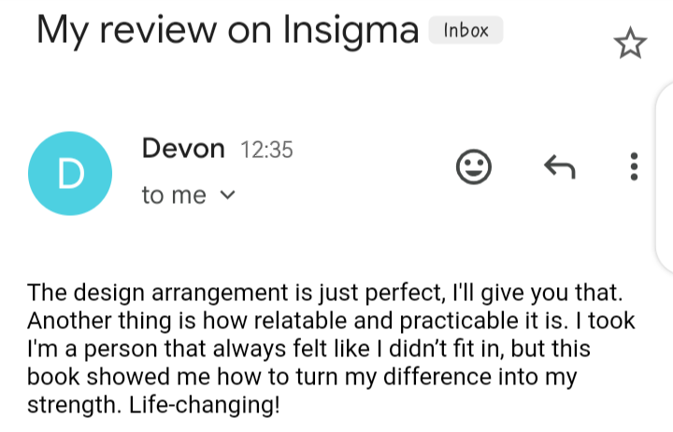Add an emoji reaction to the message

[474, 167]
